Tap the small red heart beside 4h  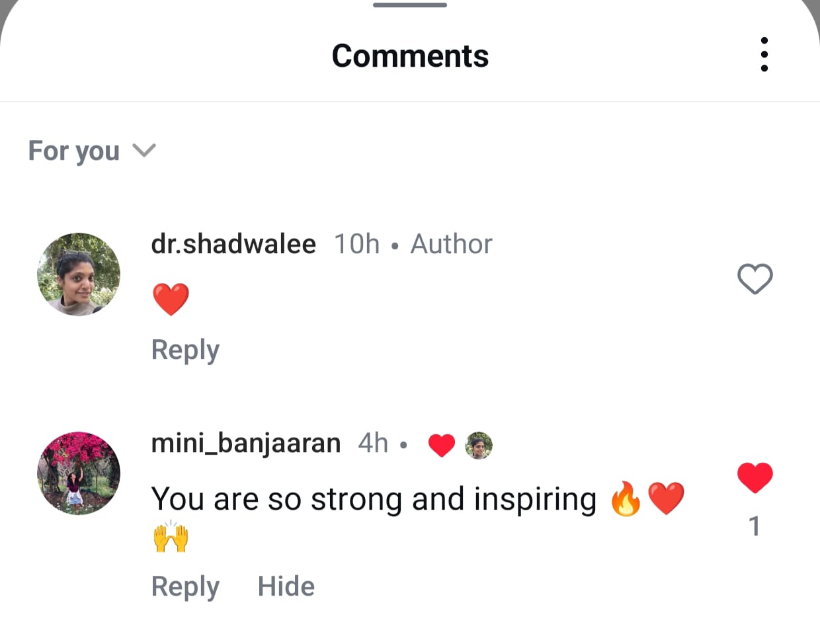click(x=442, y=445)
